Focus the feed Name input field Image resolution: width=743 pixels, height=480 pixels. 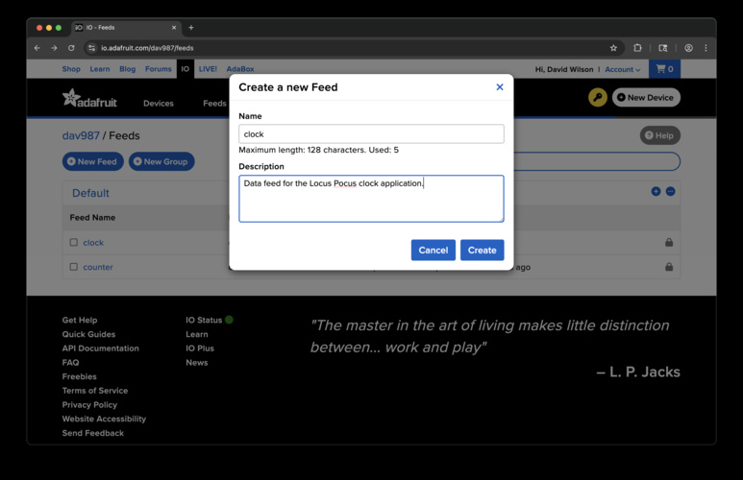tap(371, 134)
